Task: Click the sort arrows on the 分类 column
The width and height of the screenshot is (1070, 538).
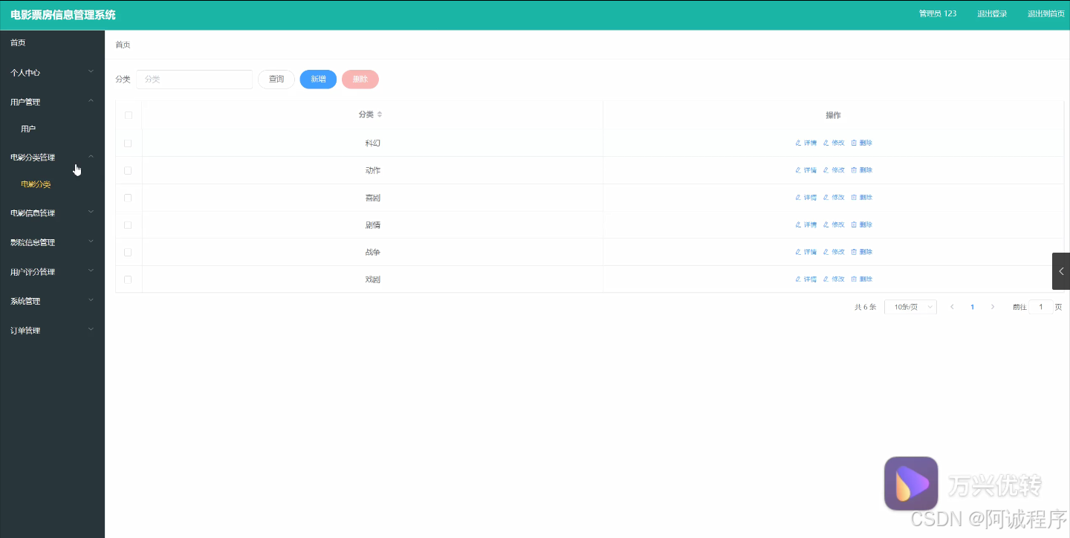Action: (379, 114)
